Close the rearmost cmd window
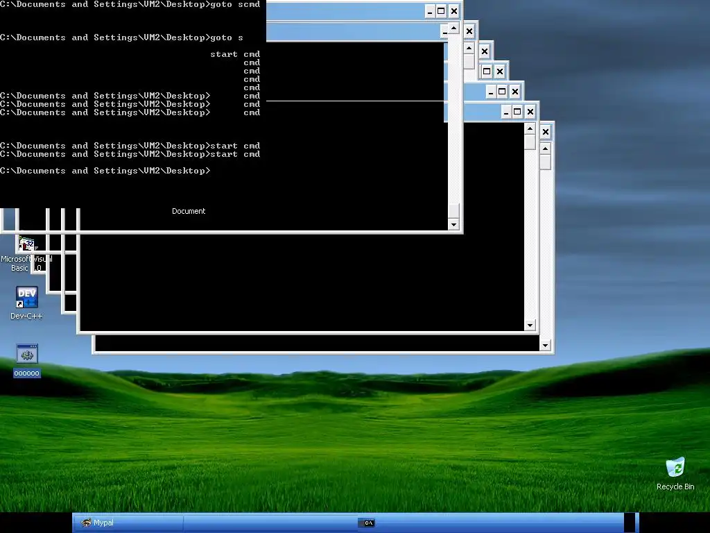 pos(546,132)
